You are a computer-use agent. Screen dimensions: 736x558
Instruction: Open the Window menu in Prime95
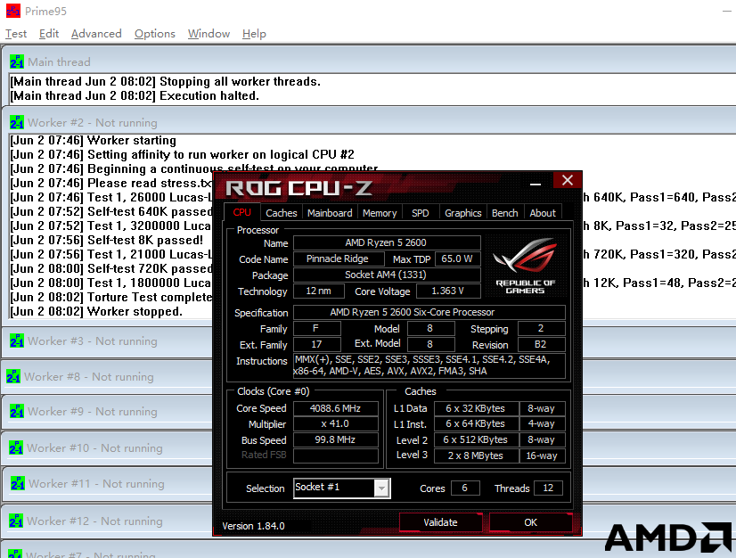pos(209,34)
